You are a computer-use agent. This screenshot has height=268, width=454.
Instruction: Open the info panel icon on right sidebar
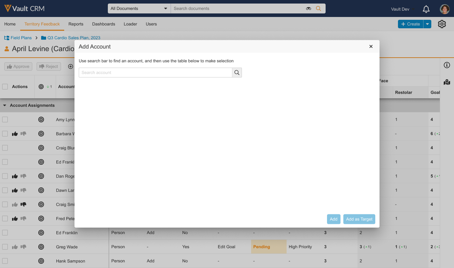[x=447, y=65]
